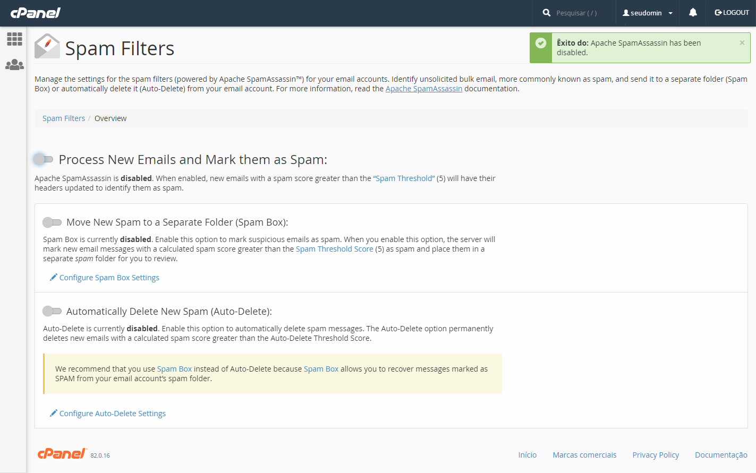Viewport: 756px width, 473px height.
Task: Click the Spam Filters page title
Action: click(x=120, y=48)
